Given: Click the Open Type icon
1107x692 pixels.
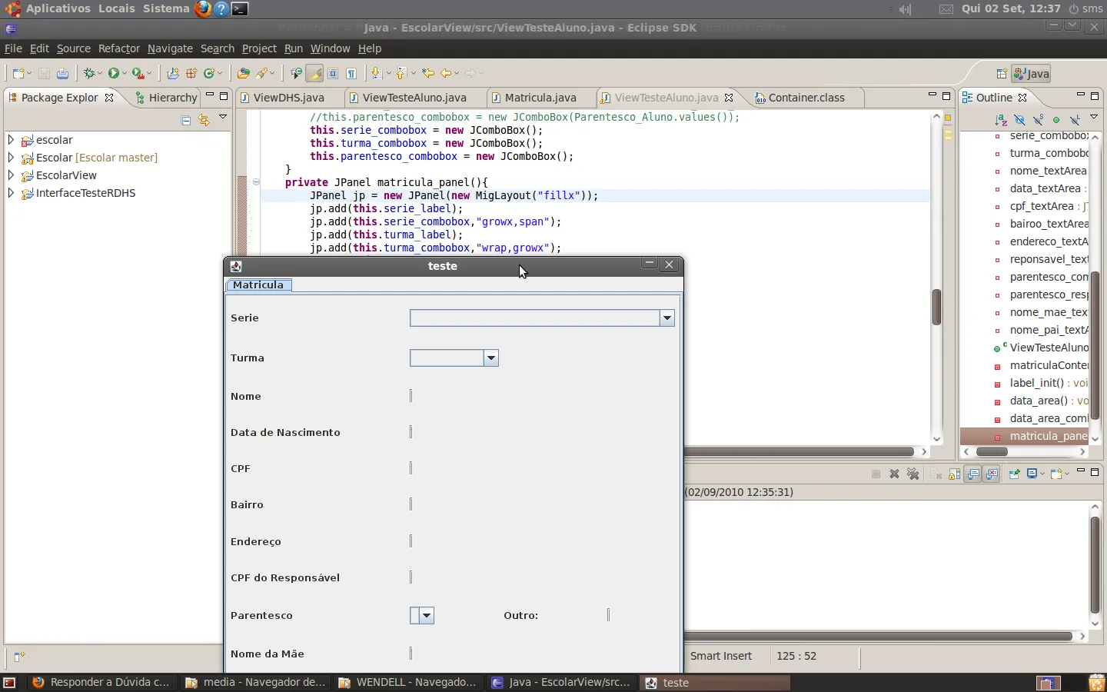Looking at the screenshot, I should coord(243,74).
